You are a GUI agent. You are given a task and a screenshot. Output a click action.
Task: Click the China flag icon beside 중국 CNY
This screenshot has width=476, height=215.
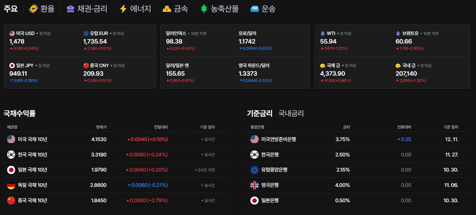point(86,65)
